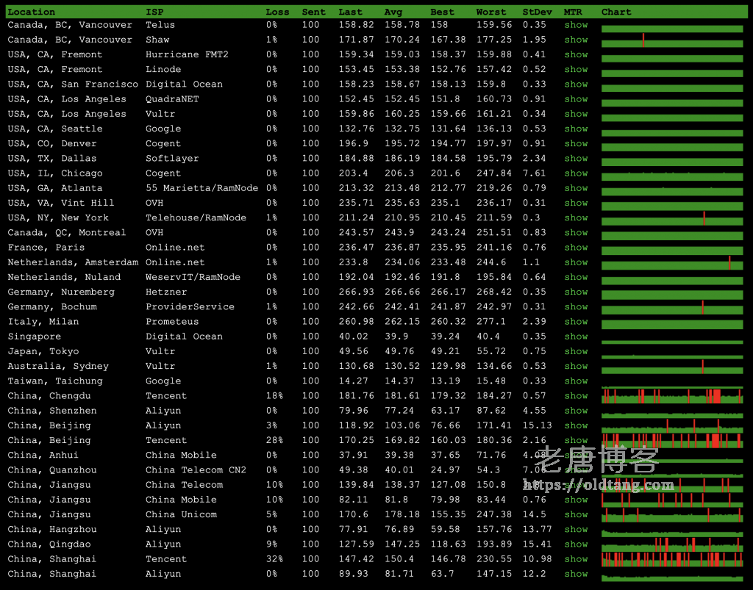Show MTR for Google Seattle row
This screenshot has width=753, height=590.
576,129
